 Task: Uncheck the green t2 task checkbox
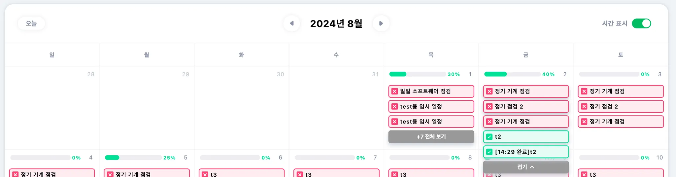click(489, 137)
